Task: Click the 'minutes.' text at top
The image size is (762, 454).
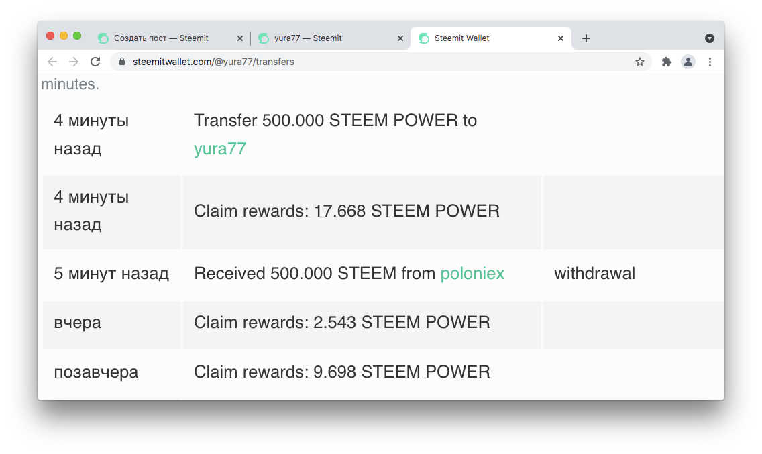Action: coord(70,84)
